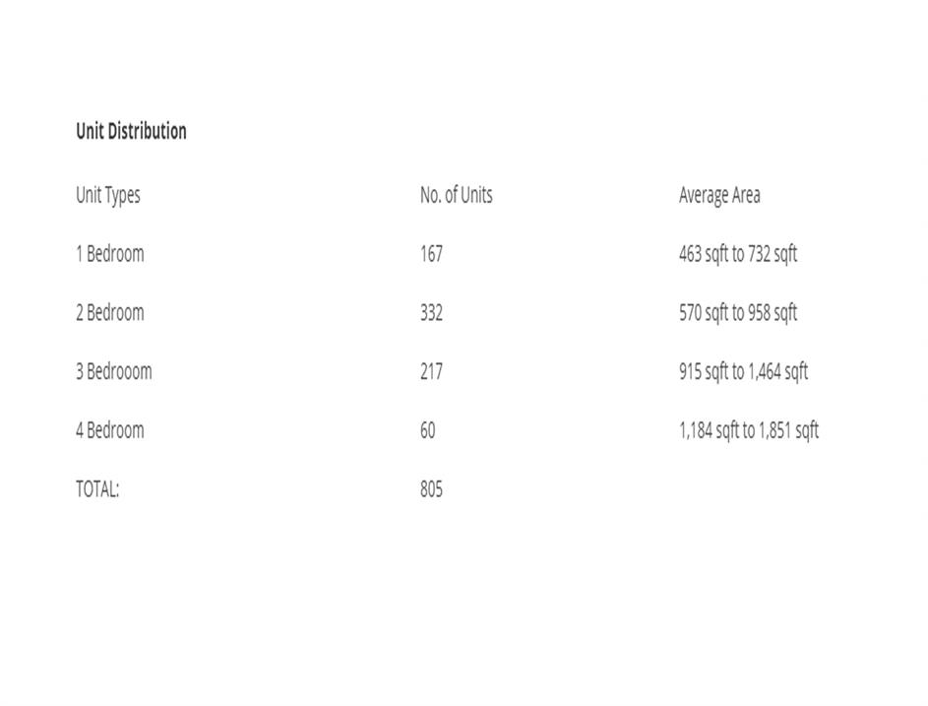Click the 332 units value
The image size is (928, 706).
pos(431,313)
